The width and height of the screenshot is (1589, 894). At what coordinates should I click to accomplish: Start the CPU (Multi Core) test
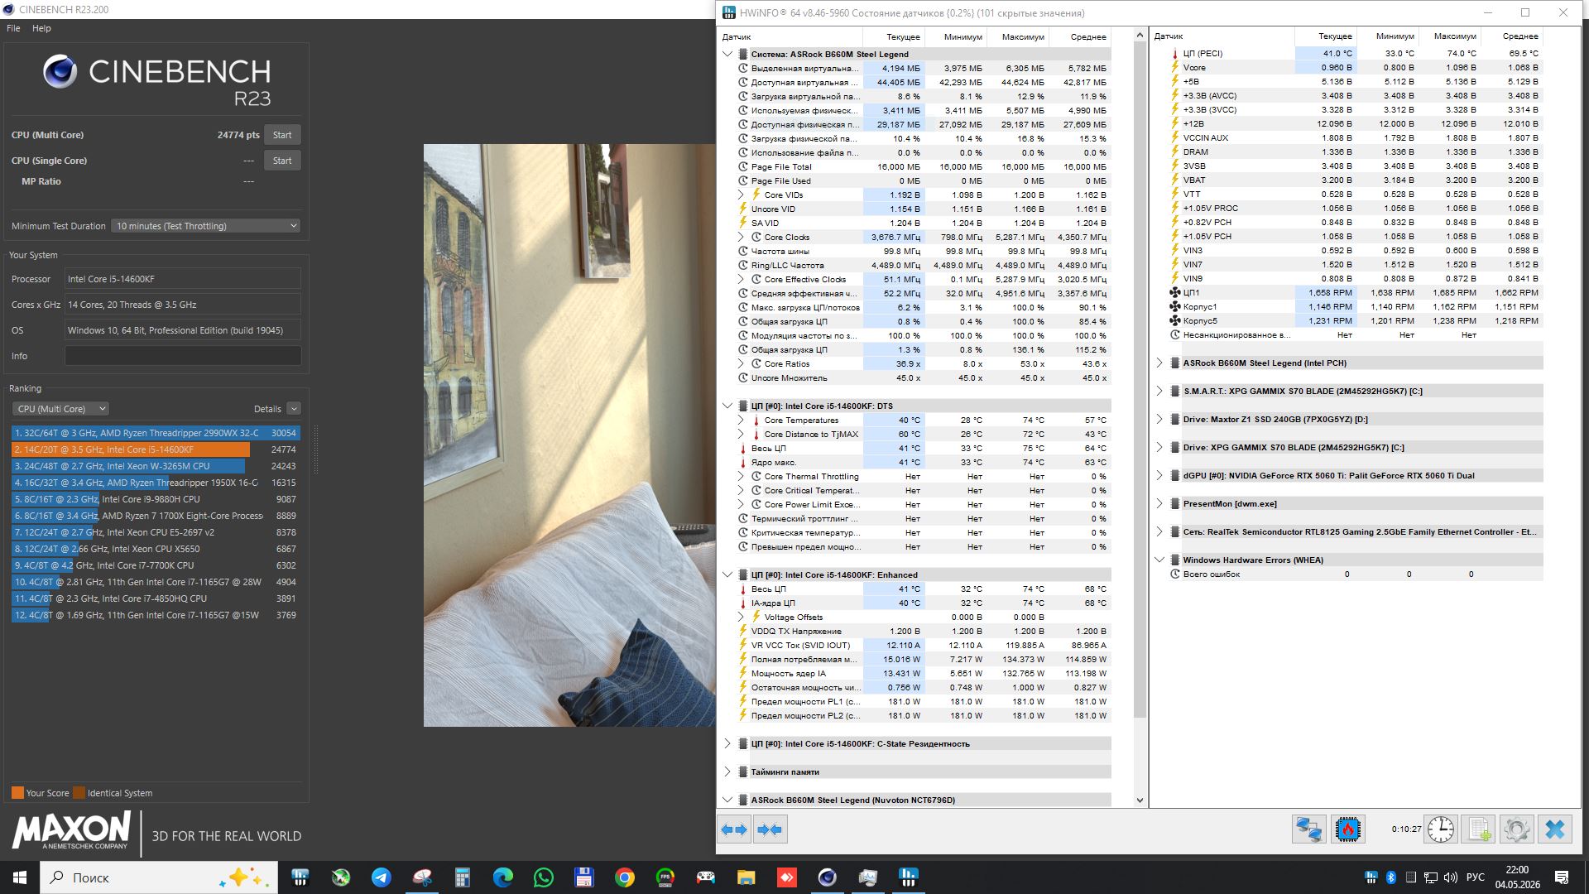tap(282, 135)
